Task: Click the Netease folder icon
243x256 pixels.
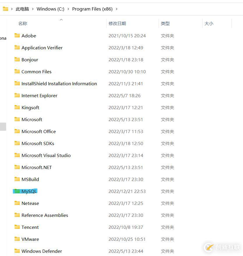Action: (x=17, y=203)
